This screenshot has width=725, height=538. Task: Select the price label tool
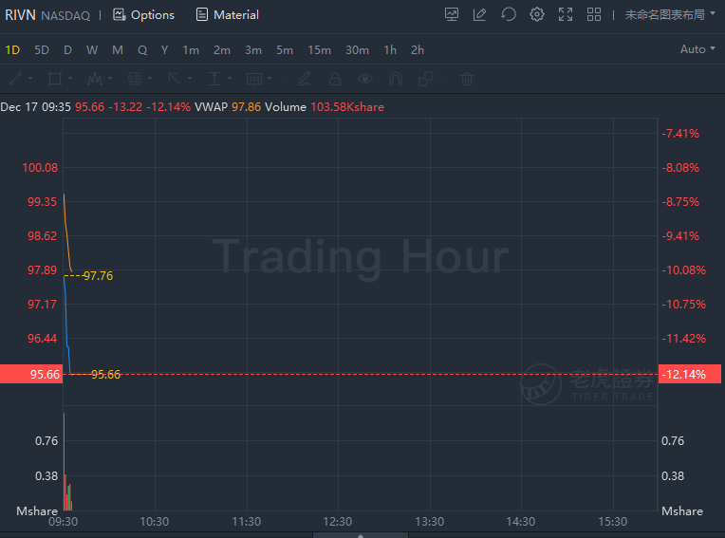(x=254, y=79)
